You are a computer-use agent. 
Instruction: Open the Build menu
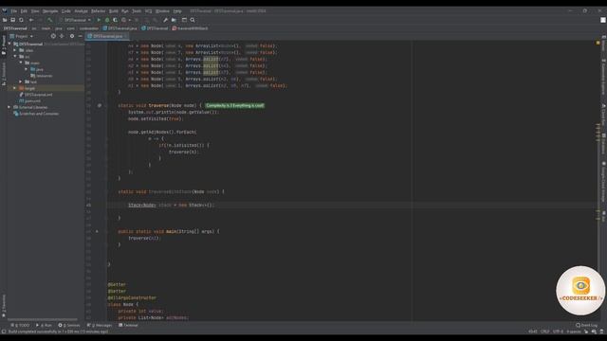click(113, 11)
